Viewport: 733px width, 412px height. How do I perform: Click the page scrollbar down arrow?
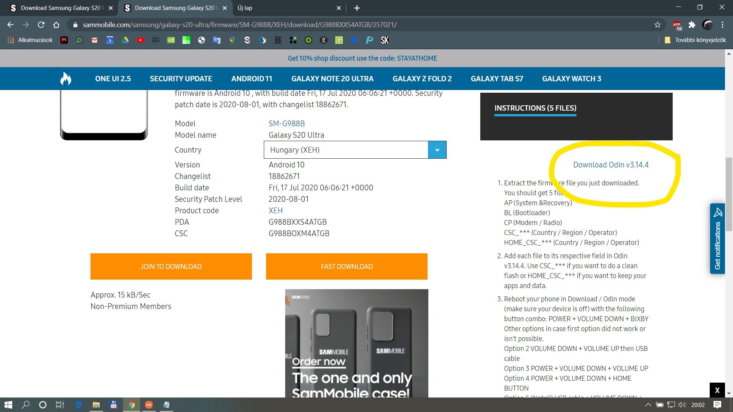[729, 393]
